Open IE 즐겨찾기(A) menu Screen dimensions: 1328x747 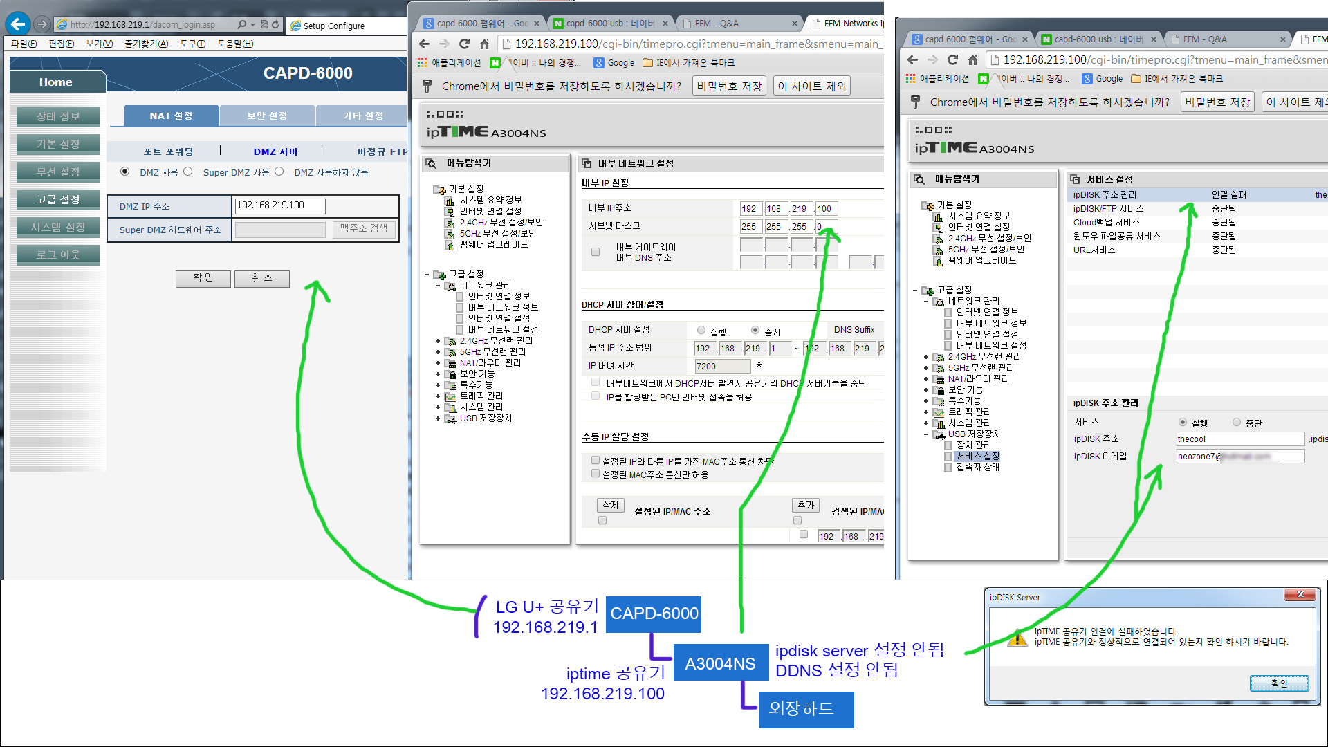coord(147,44)
